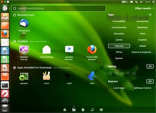Image resolution: width=156 pixels, height=113 pixels.
Task: Toggle the Customisation type filter
Action: (119, 27)
